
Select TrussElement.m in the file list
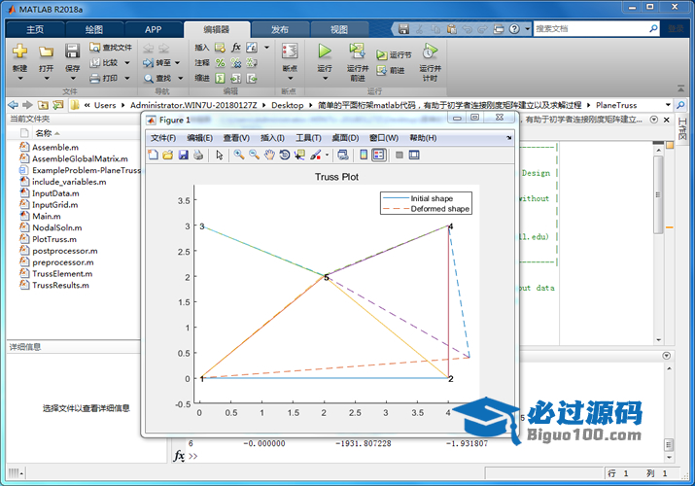[62, 274]
